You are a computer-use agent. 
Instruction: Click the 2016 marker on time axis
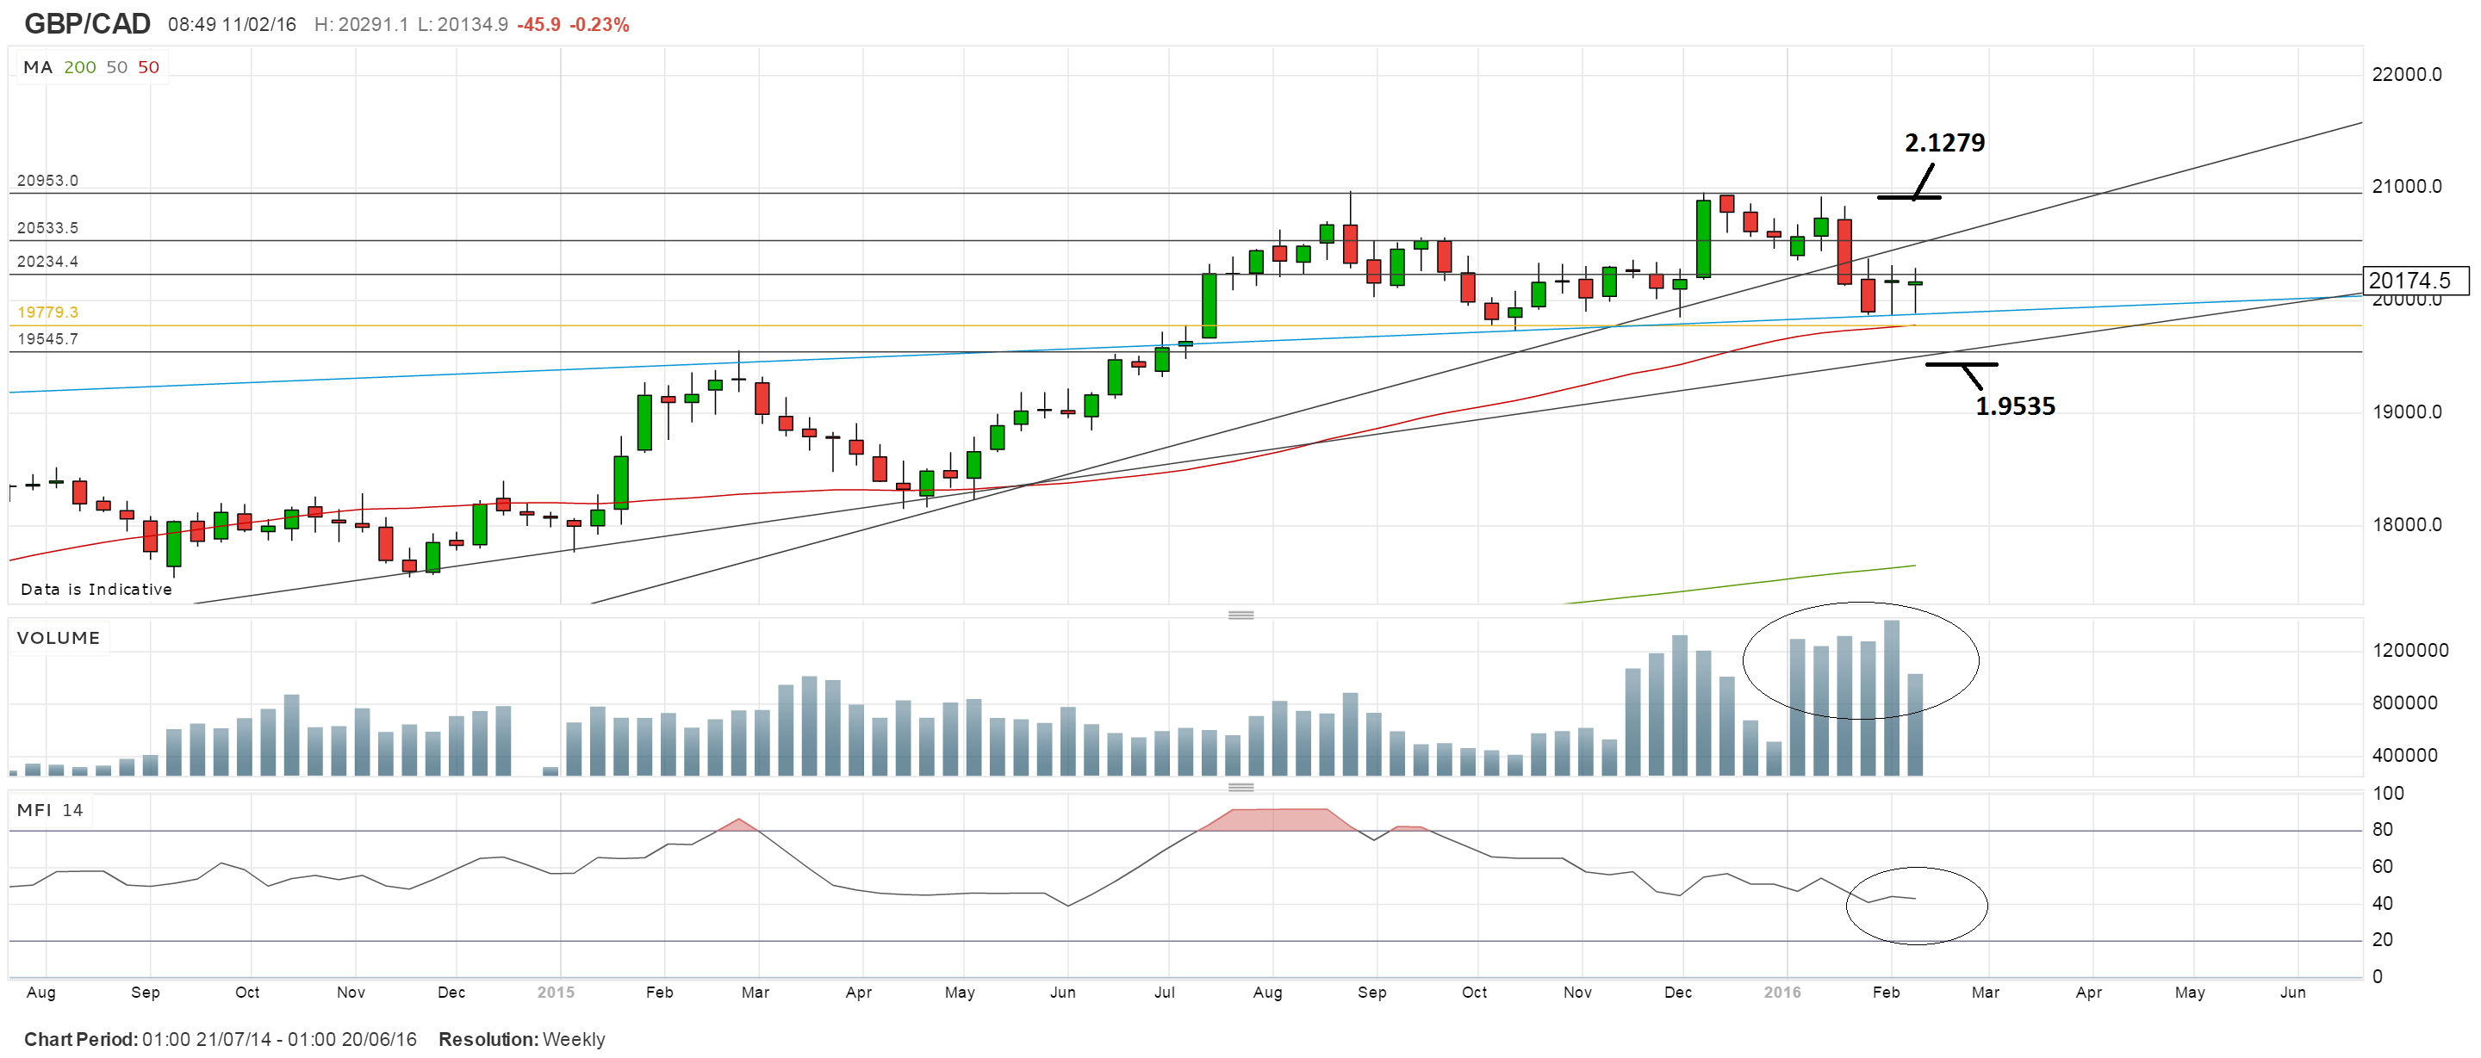point(1781,993)
